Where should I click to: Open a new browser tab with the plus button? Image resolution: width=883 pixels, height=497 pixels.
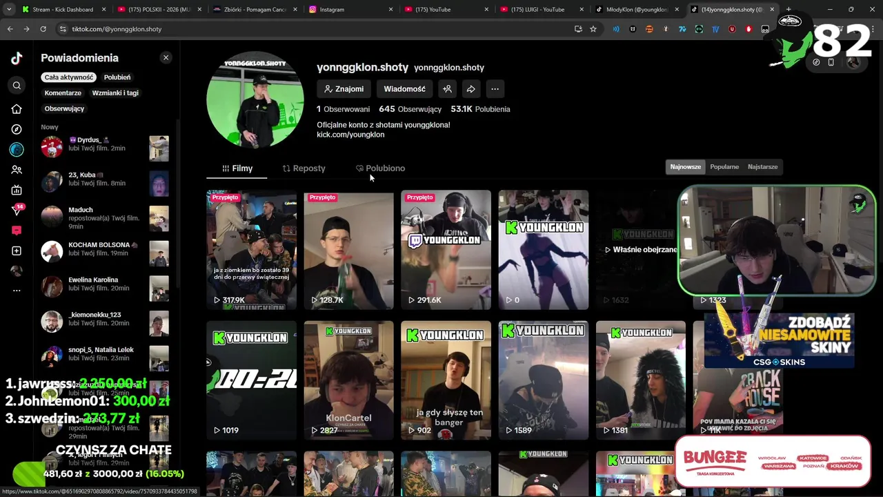788,10
